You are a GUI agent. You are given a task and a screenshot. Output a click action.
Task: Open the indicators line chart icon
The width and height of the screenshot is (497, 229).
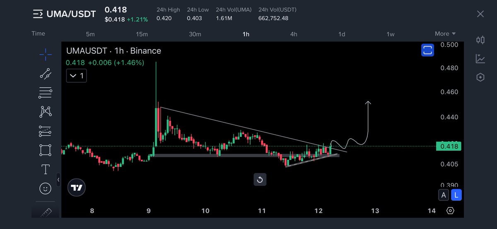click(480, 59)
